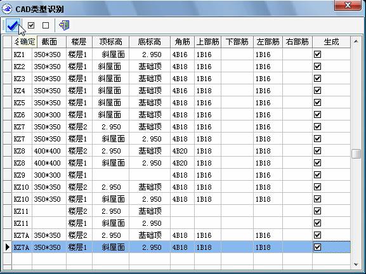Viewport: 366px width, 274px height.
Task: Disable 生成 checkbox for KZ6 row
Action: tap(317, 115)
